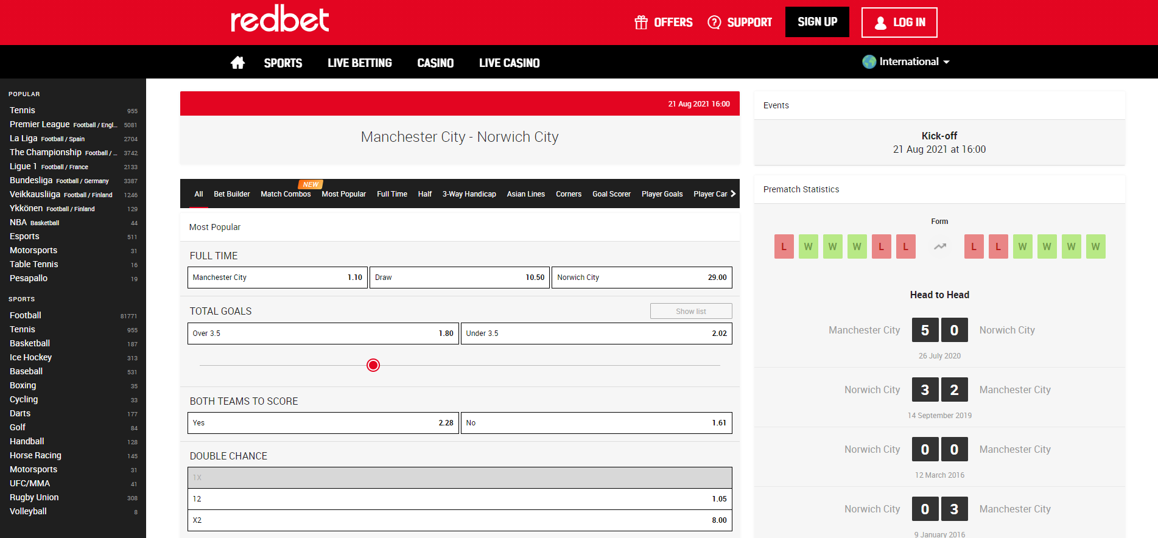Viewport: 1158px width, 538px height.
Task: Open Esports in sidebar
Action: click(x=73, y=236)
